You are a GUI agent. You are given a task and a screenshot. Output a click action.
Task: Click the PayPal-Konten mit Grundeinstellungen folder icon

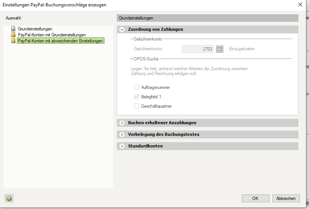14,35
